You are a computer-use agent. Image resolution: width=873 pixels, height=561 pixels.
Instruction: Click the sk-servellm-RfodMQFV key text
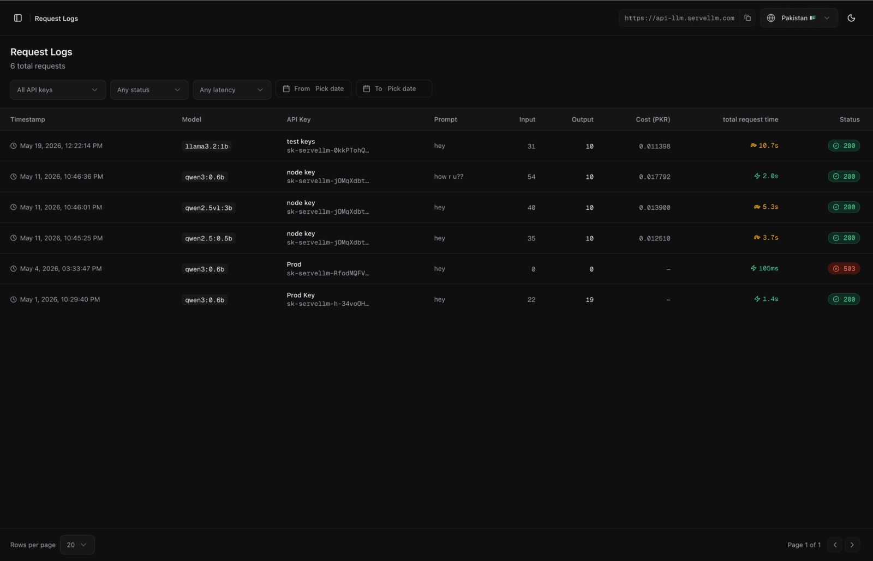[x=328, y=273]
